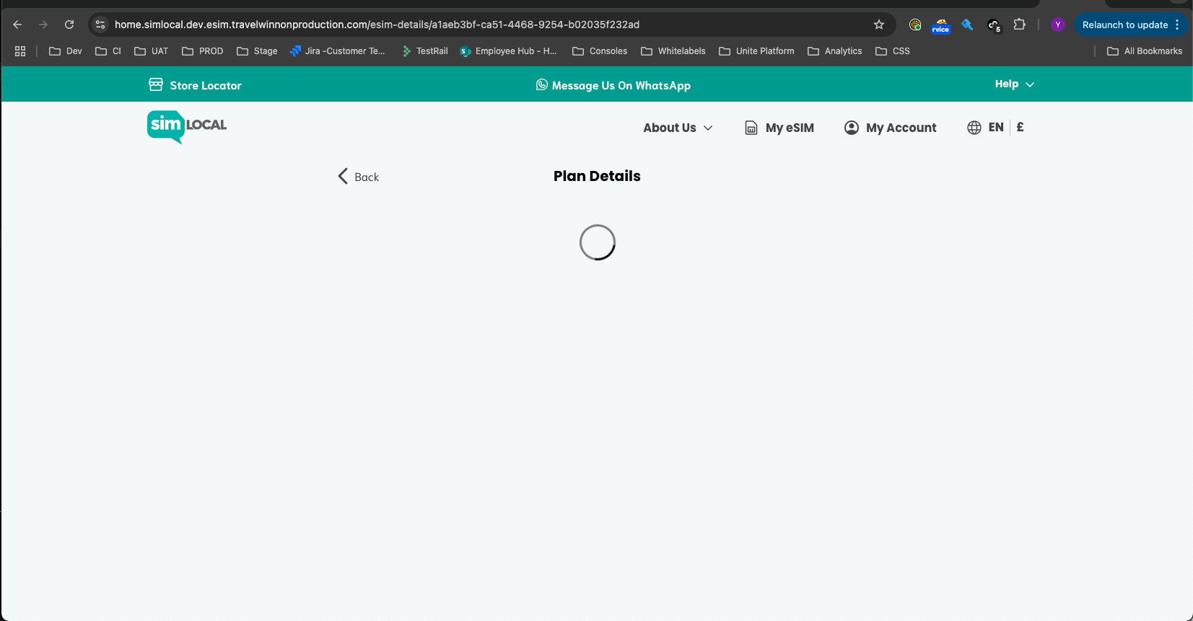Click the browser back arrow
This screenshot has height=621, width=1193.
(18, 25)
